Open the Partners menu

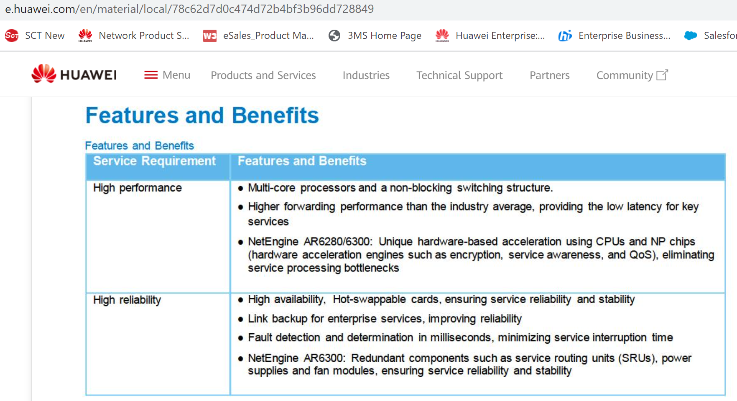pyautogui.click(x=550, y=75)
